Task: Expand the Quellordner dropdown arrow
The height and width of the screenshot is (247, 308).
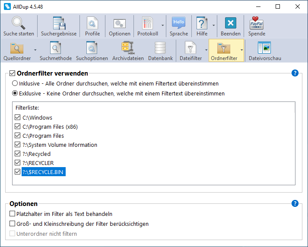Action: [35, 50]
